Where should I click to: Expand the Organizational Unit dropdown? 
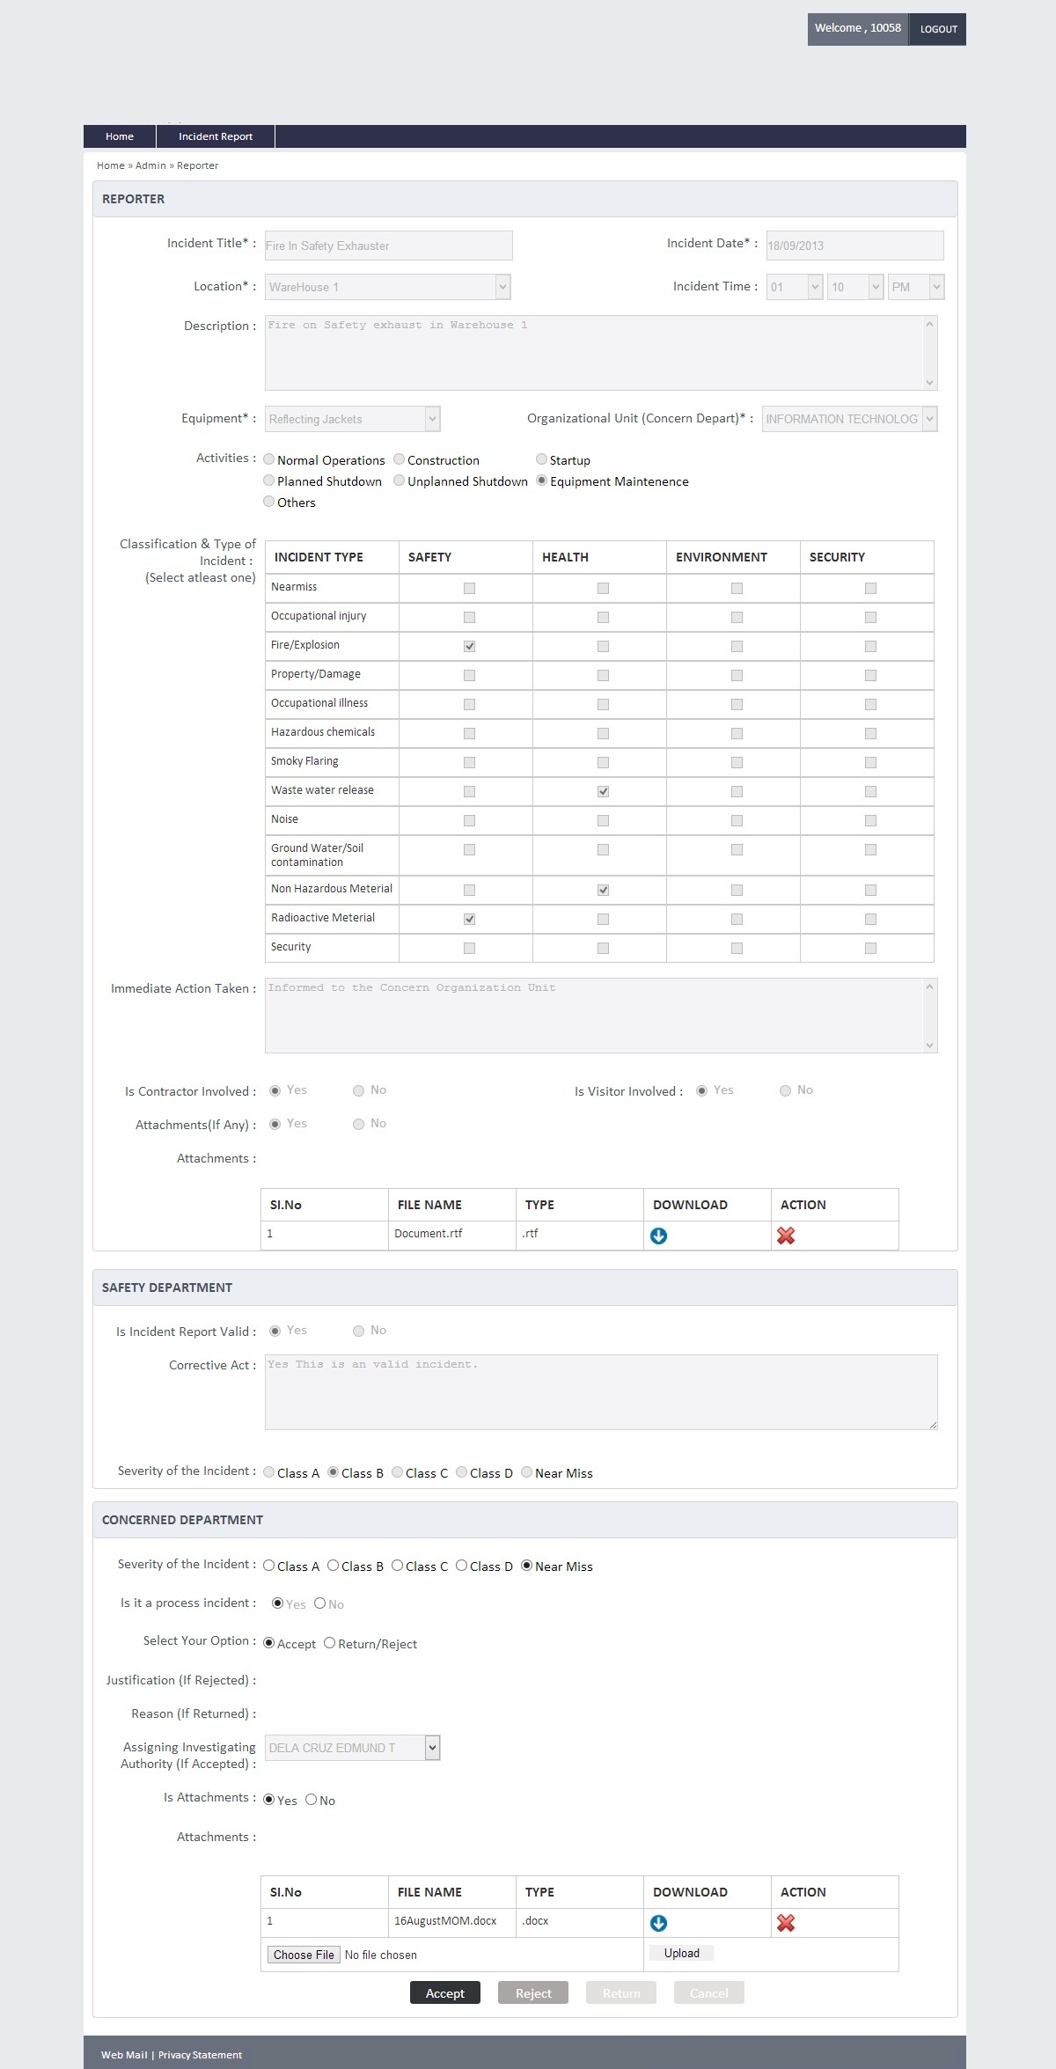850,419
